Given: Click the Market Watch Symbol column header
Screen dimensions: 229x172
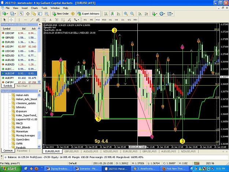Looking at the screenshot, I should coord(7,29).
